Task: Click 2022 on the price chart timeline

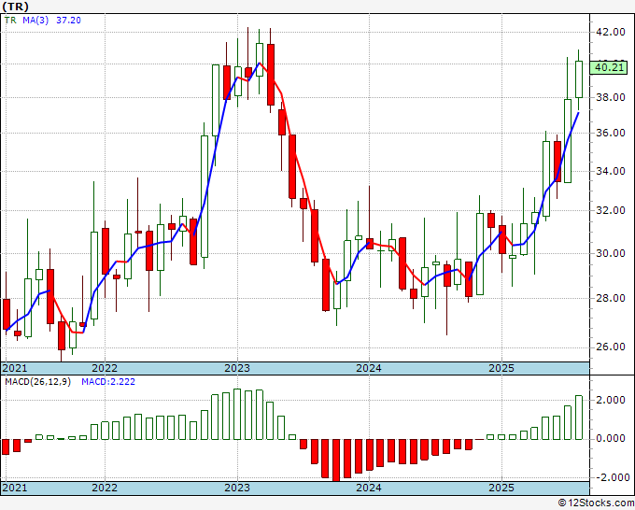Action: 105,368
